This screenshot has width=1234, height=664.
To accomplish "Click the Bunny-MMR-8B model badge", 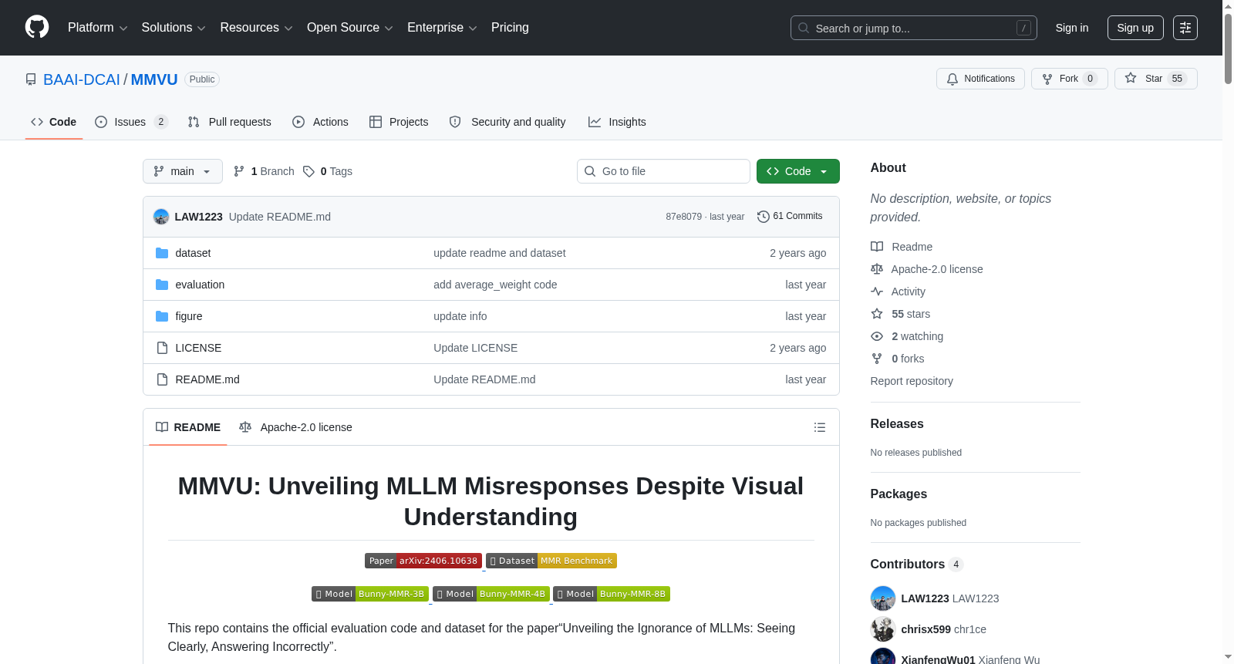I will coord(612,594).
